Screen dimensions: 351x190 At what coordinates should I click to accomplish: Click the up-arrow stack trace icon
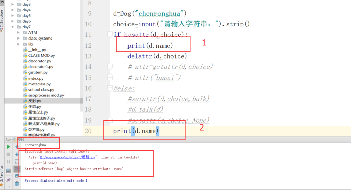tap(17, 147)
